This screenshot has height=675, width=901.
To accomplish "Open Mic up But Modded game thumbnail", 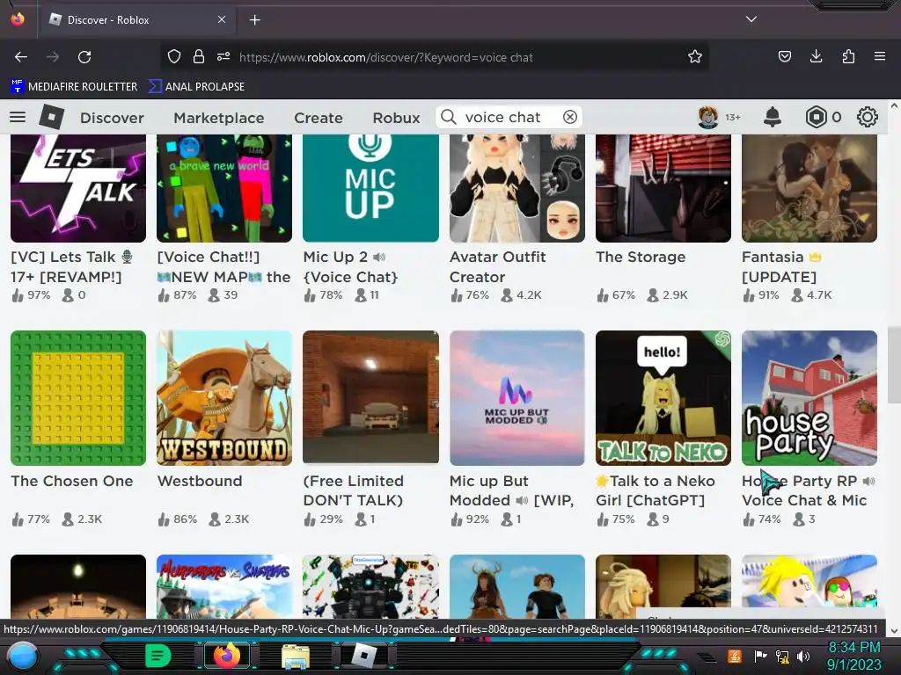I will (517, 398).
